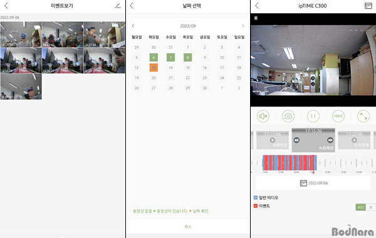Open the 2022/09/06 date selector

pyautogui.click(x=313, y=183)
